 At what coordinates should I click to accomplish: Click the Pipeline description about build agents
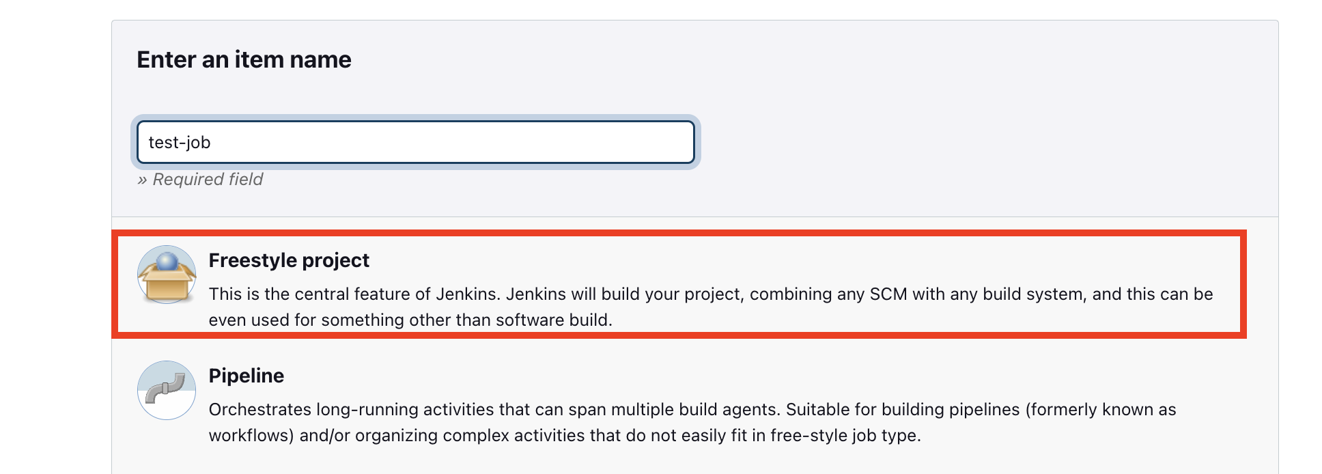(x=692, y=422)
